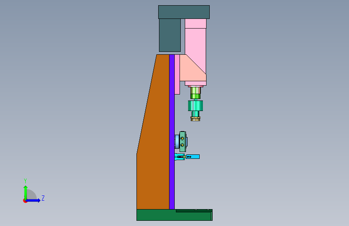Select the yellow flange at the press head tip
The width and height of the screenshot is (349, 226).
point(195,119)
